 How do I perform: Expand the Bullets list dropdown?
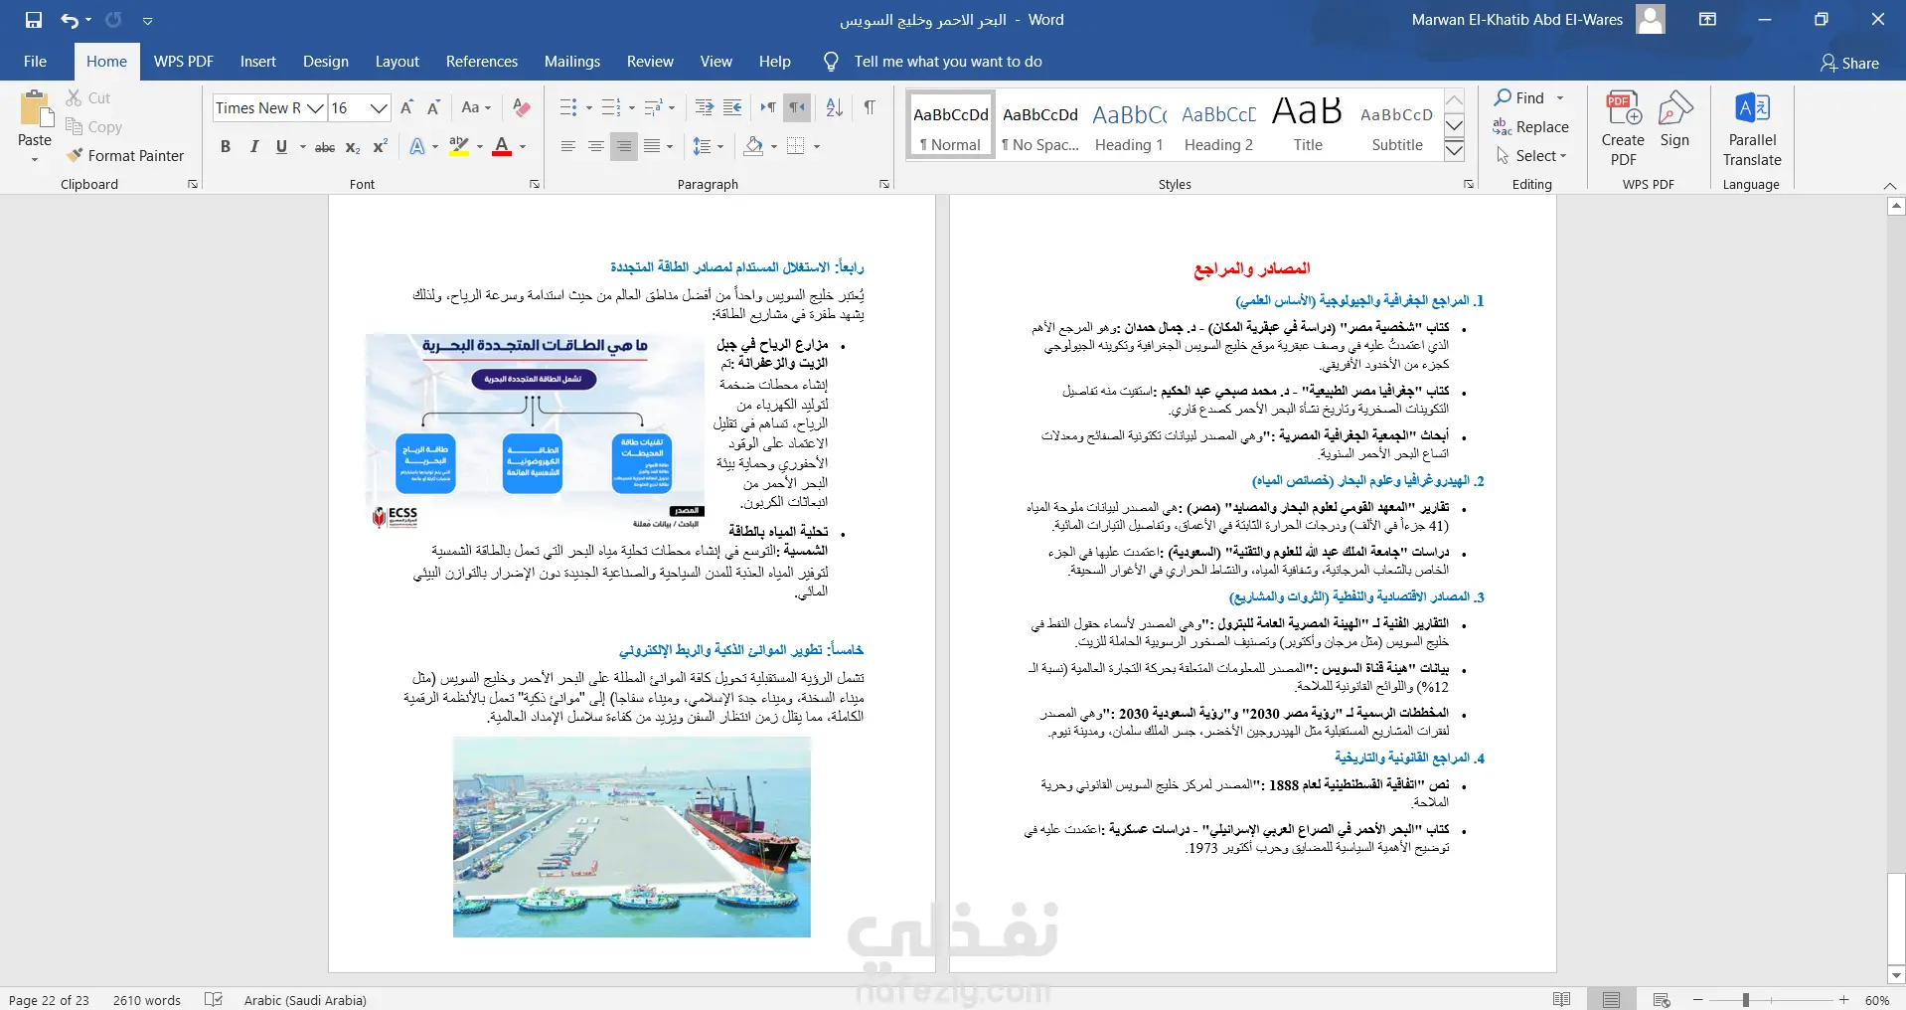click(588, 107)
